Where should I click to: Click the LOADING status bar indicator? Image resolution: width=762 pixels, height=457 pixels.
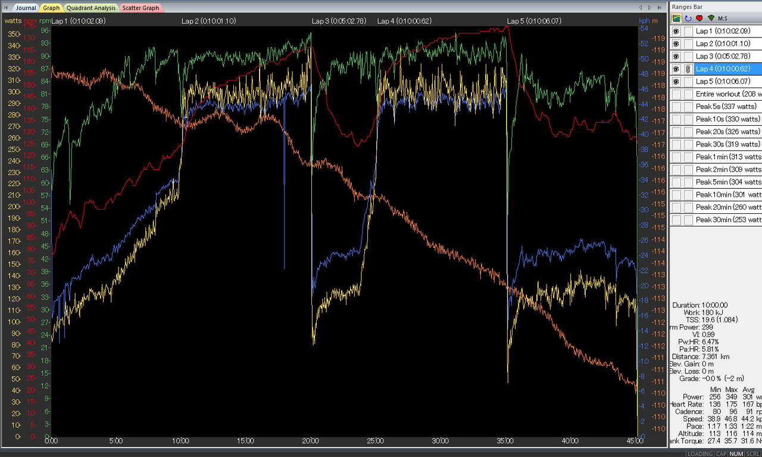700,453
